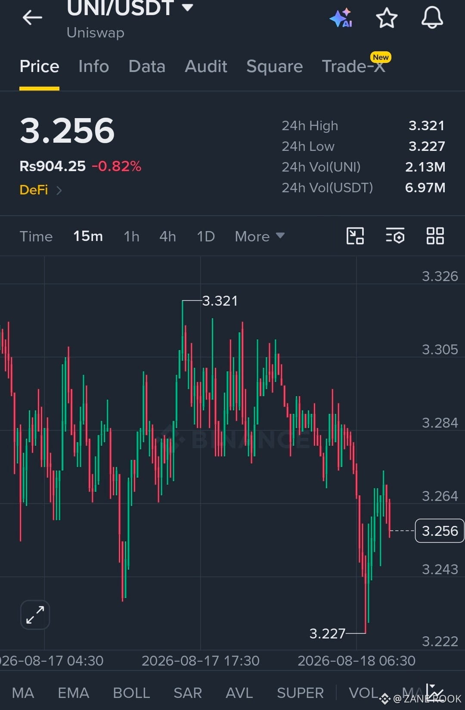Click the 24h High value 3.321
Viewport: 465px width, 710px height.
(426, 125)
